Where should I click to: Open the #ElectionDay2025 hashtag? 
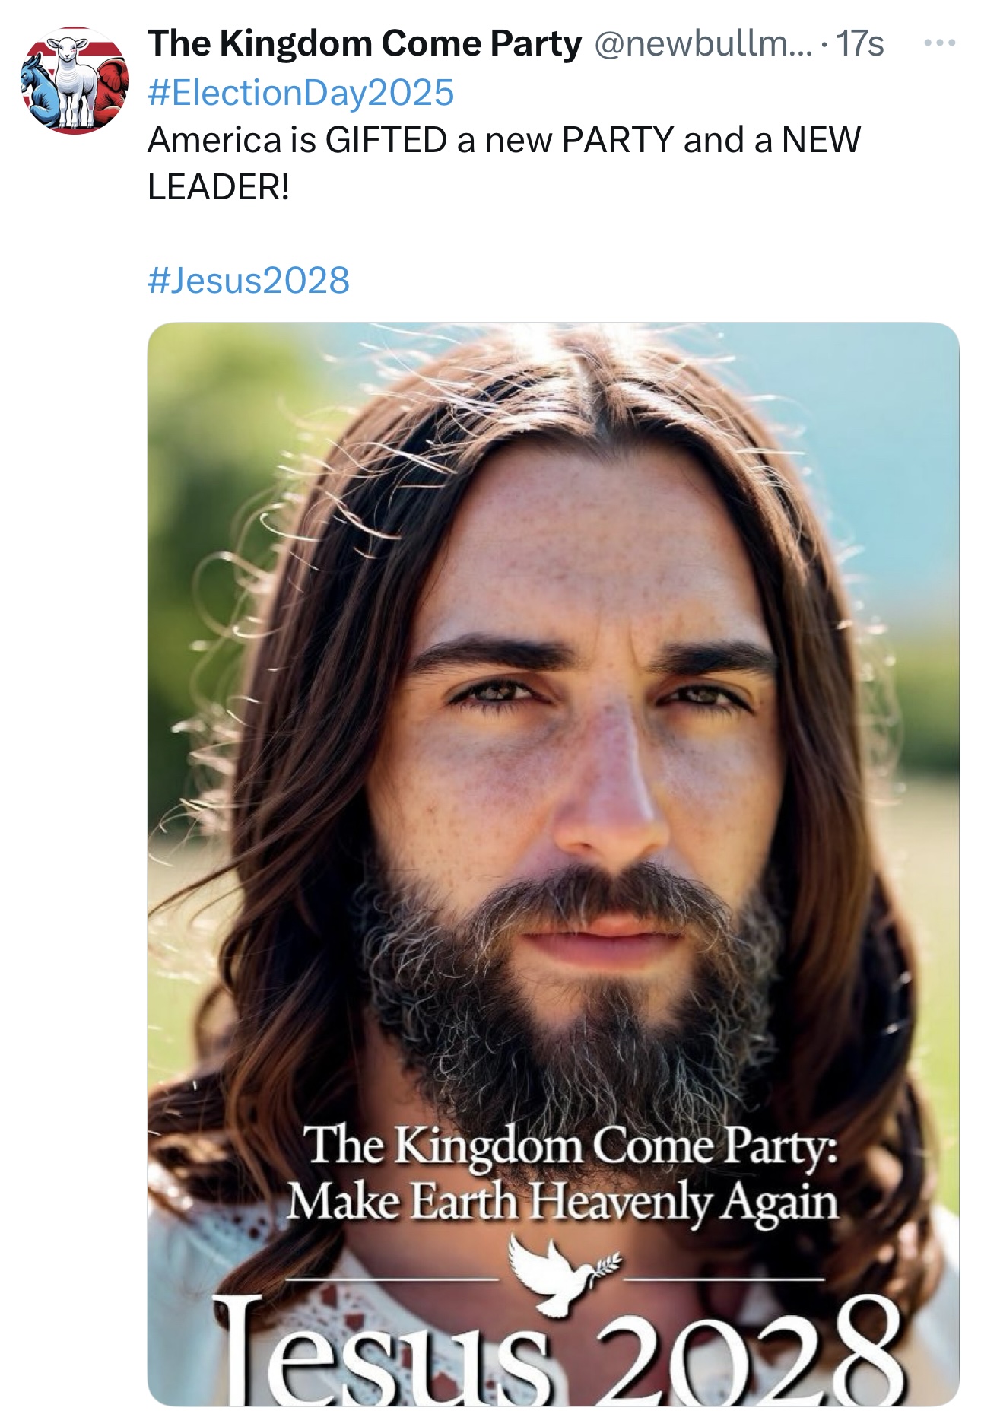coord(300,92)
